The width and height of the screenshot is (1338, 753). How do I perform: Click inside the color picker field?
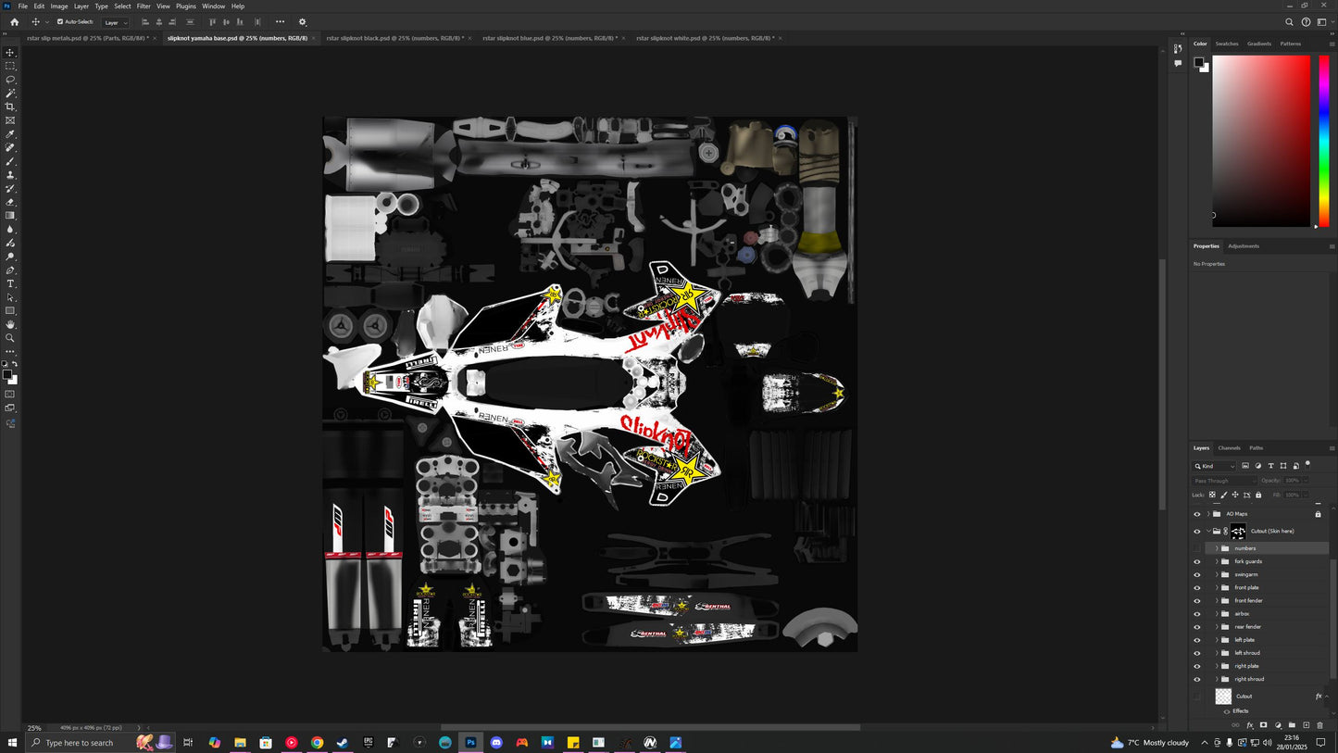coord(1261,141)
